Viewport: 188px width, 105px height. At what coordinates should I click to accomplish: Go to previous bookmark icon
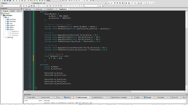coord(117,3)
